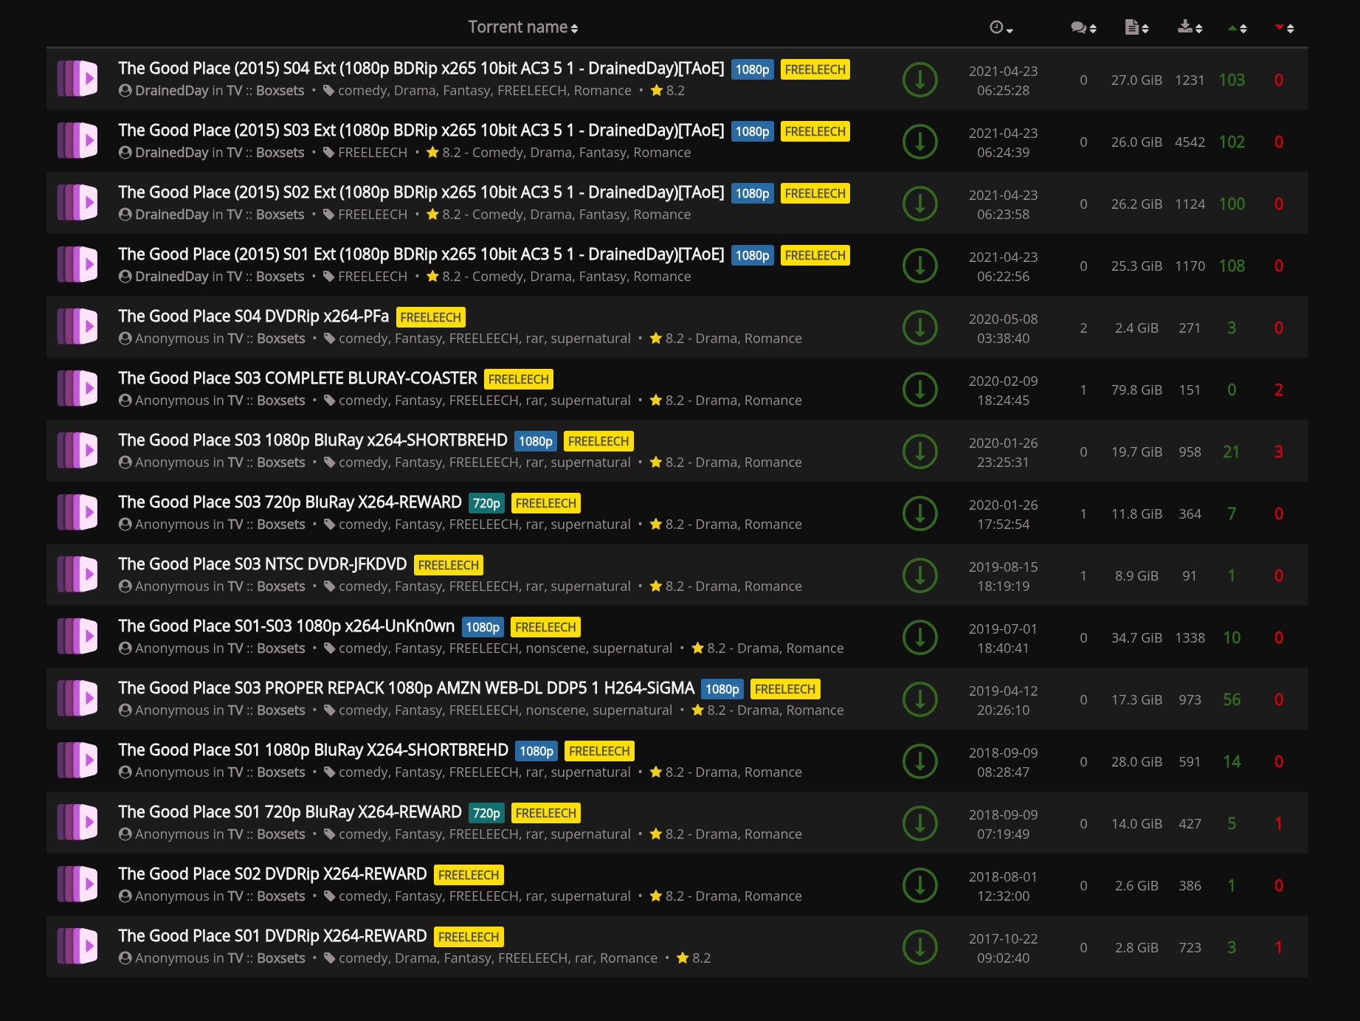Download S01 720p BluRay X264-REWARD torrent
This screenshot has height=1021, width=1360.
pos(920,823)
